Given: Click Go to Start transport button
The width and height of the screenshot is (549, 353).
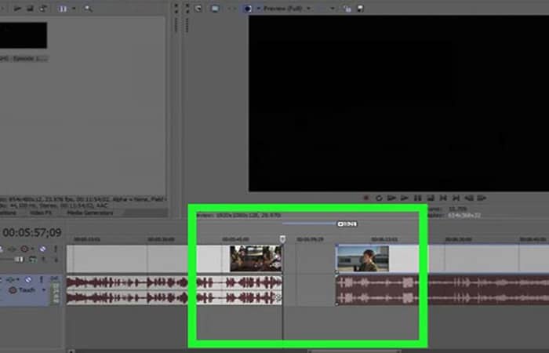Looking at the screenshot, I should [x=443, y=198].
